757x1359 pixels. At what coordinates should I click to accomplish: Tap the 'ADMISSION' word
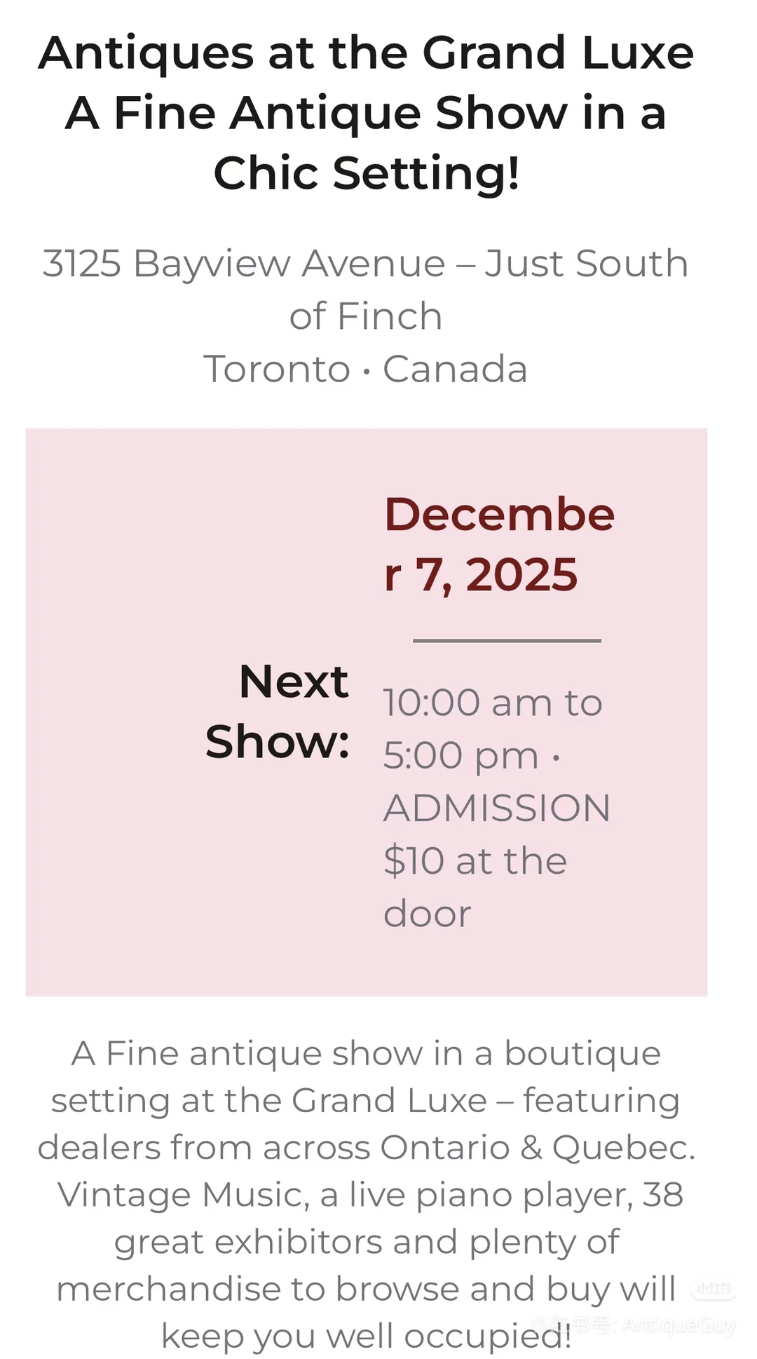pos(497,808)
